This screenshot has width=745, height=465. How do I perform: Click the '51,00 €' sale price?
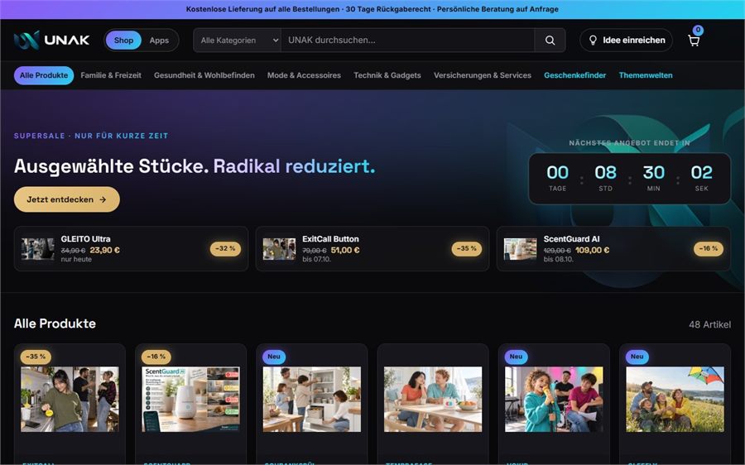tap(345, 250)
